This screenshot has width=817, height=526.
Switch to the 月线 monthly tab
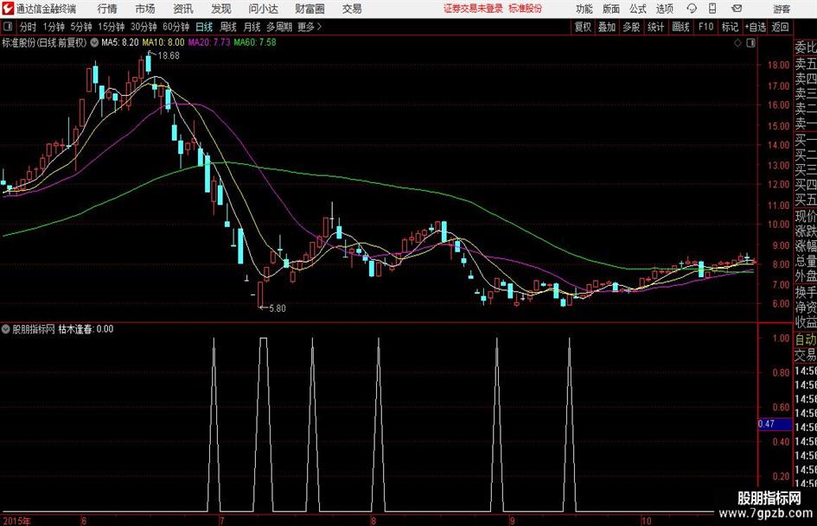tap(252, 27)
